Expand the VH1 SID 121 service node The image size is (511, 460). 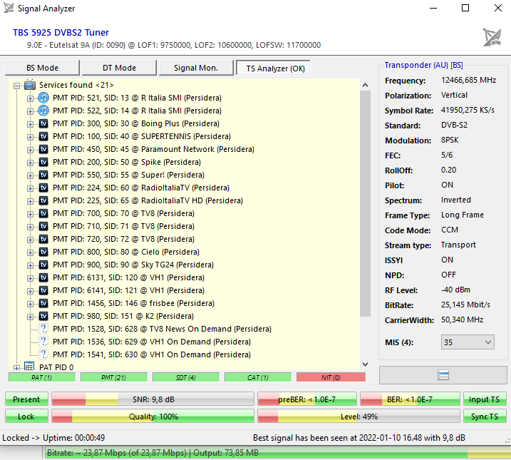click(30, 291)
